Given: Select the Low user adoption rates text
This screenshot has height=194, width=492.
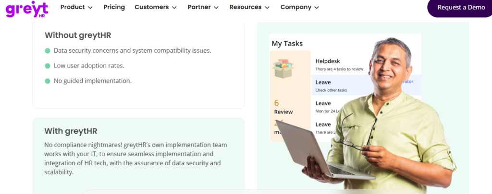Looking at the screenshot, I should (89, 66).
